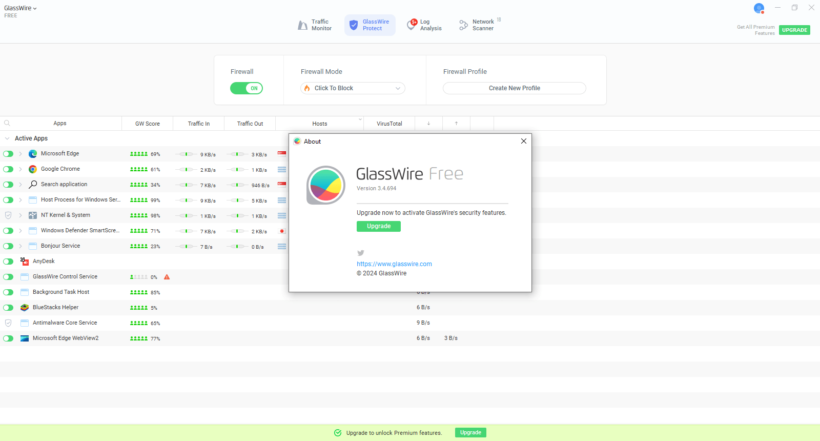
Task: Click the GW Score dots for Microsoft Edge
Action: pyautogui.click(x=139, y=154)
